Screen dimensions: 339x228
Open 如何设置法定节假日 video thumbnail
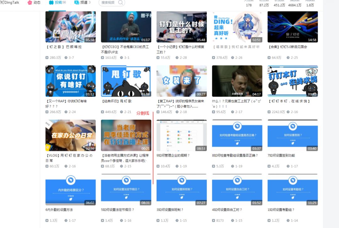[x=126, y=189]
